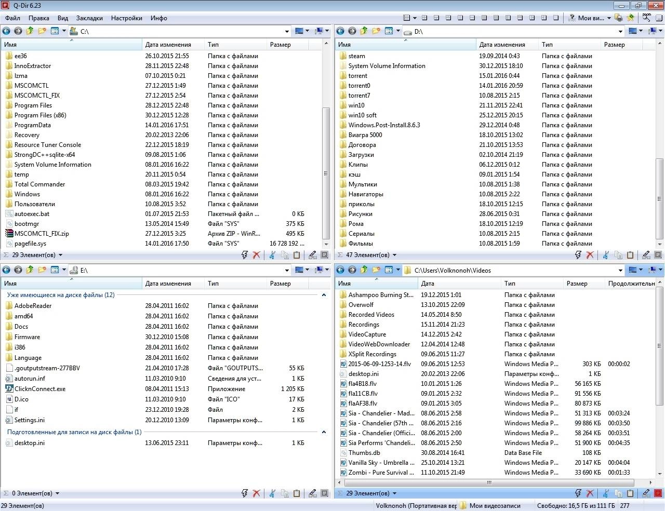The image size is (665, 511).
Task: Open the C:\ address bar dropdown
Action: coord(287,31)
